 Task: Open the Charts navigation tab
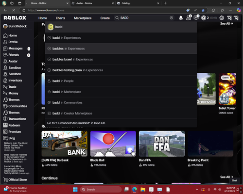click(60, 18)
